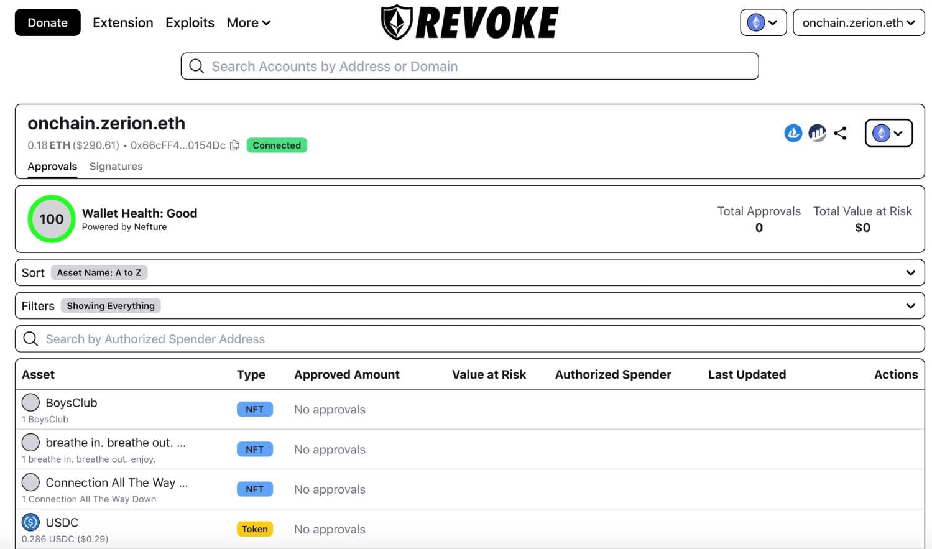Click the Showing Everything filter chip
This screenshot has width=932, height=549.
(111, 306)
